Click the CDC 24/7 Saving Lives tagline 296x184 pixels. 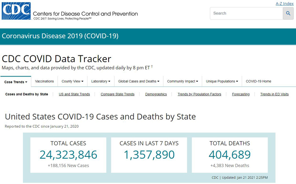click(63, 19)
